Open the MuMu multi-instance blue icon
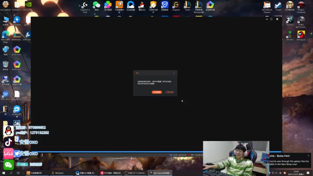The width and height of the screenshot is (313, 176). pos(17,111)
